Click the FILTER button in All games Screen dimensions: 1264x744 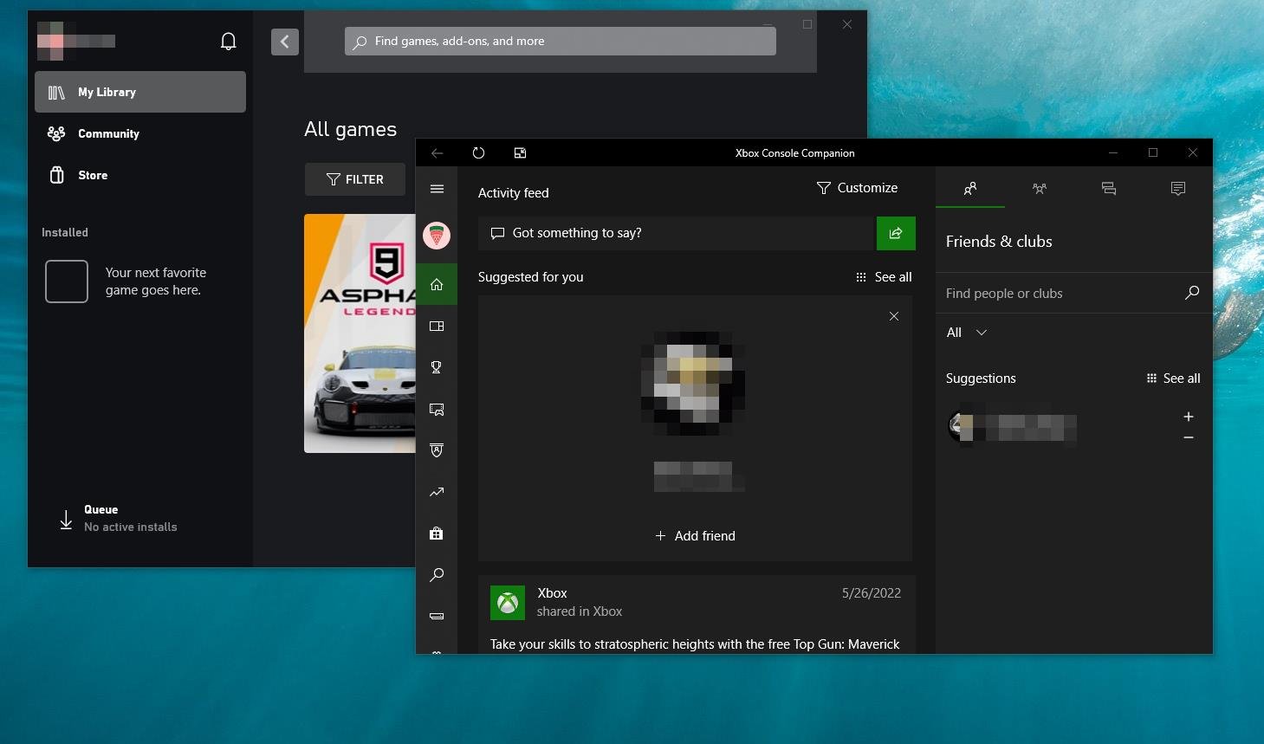(x=355, y=179)
